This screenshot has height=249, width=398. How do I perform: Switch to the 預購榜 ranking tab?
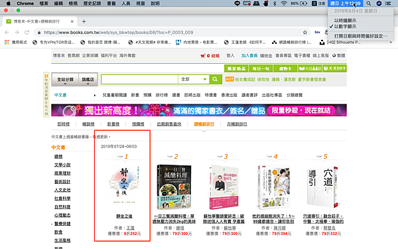[x=138, y=124]
